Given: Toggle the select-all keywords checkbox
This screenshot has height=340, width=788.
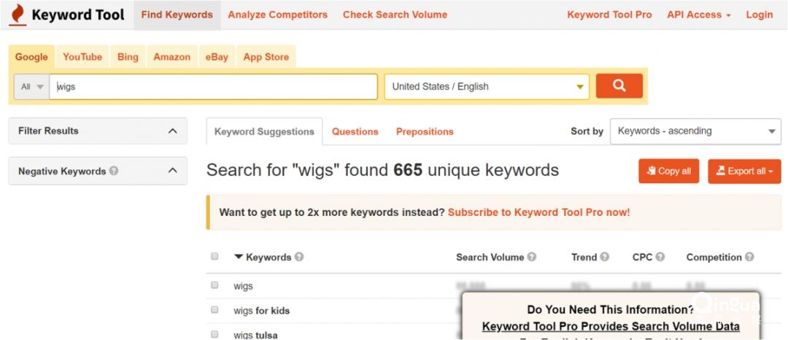Looking at the screenshot, I should click(x=215, y=257).
